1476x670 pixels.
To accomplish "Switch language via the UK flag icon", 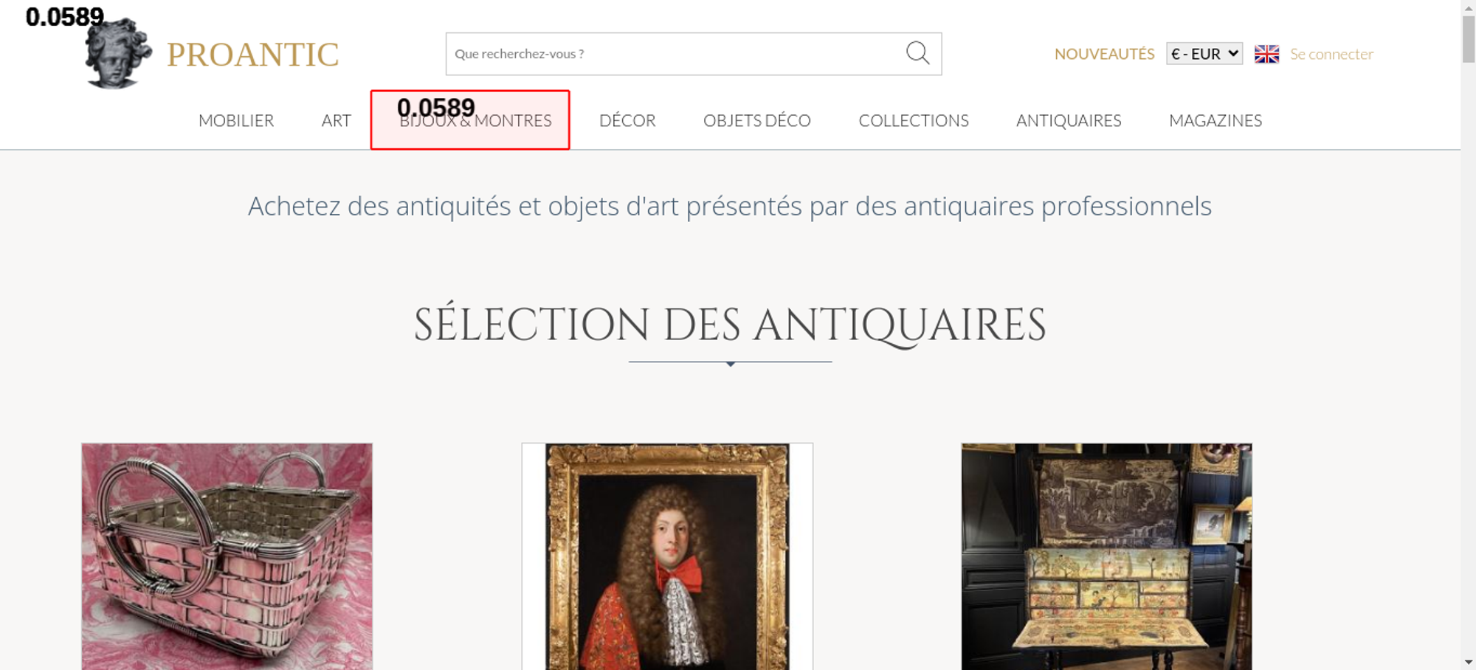I will pyautogui.click(x=1266, y=54).
